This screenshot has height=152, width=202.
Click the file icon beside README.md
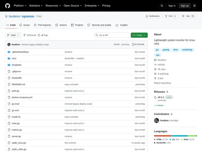pos(9,85)
